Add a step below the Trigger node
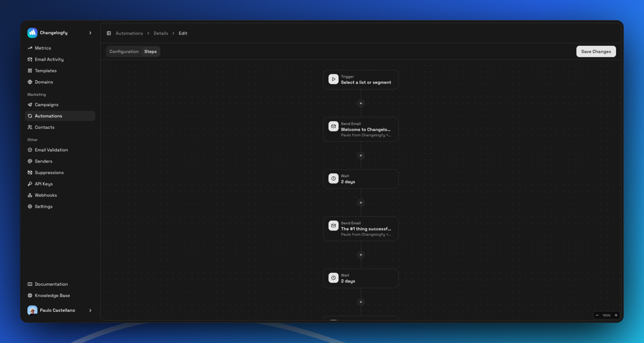The width and height of the screenshot is (644, 343). pyautogui.click(x=361, y=103)
